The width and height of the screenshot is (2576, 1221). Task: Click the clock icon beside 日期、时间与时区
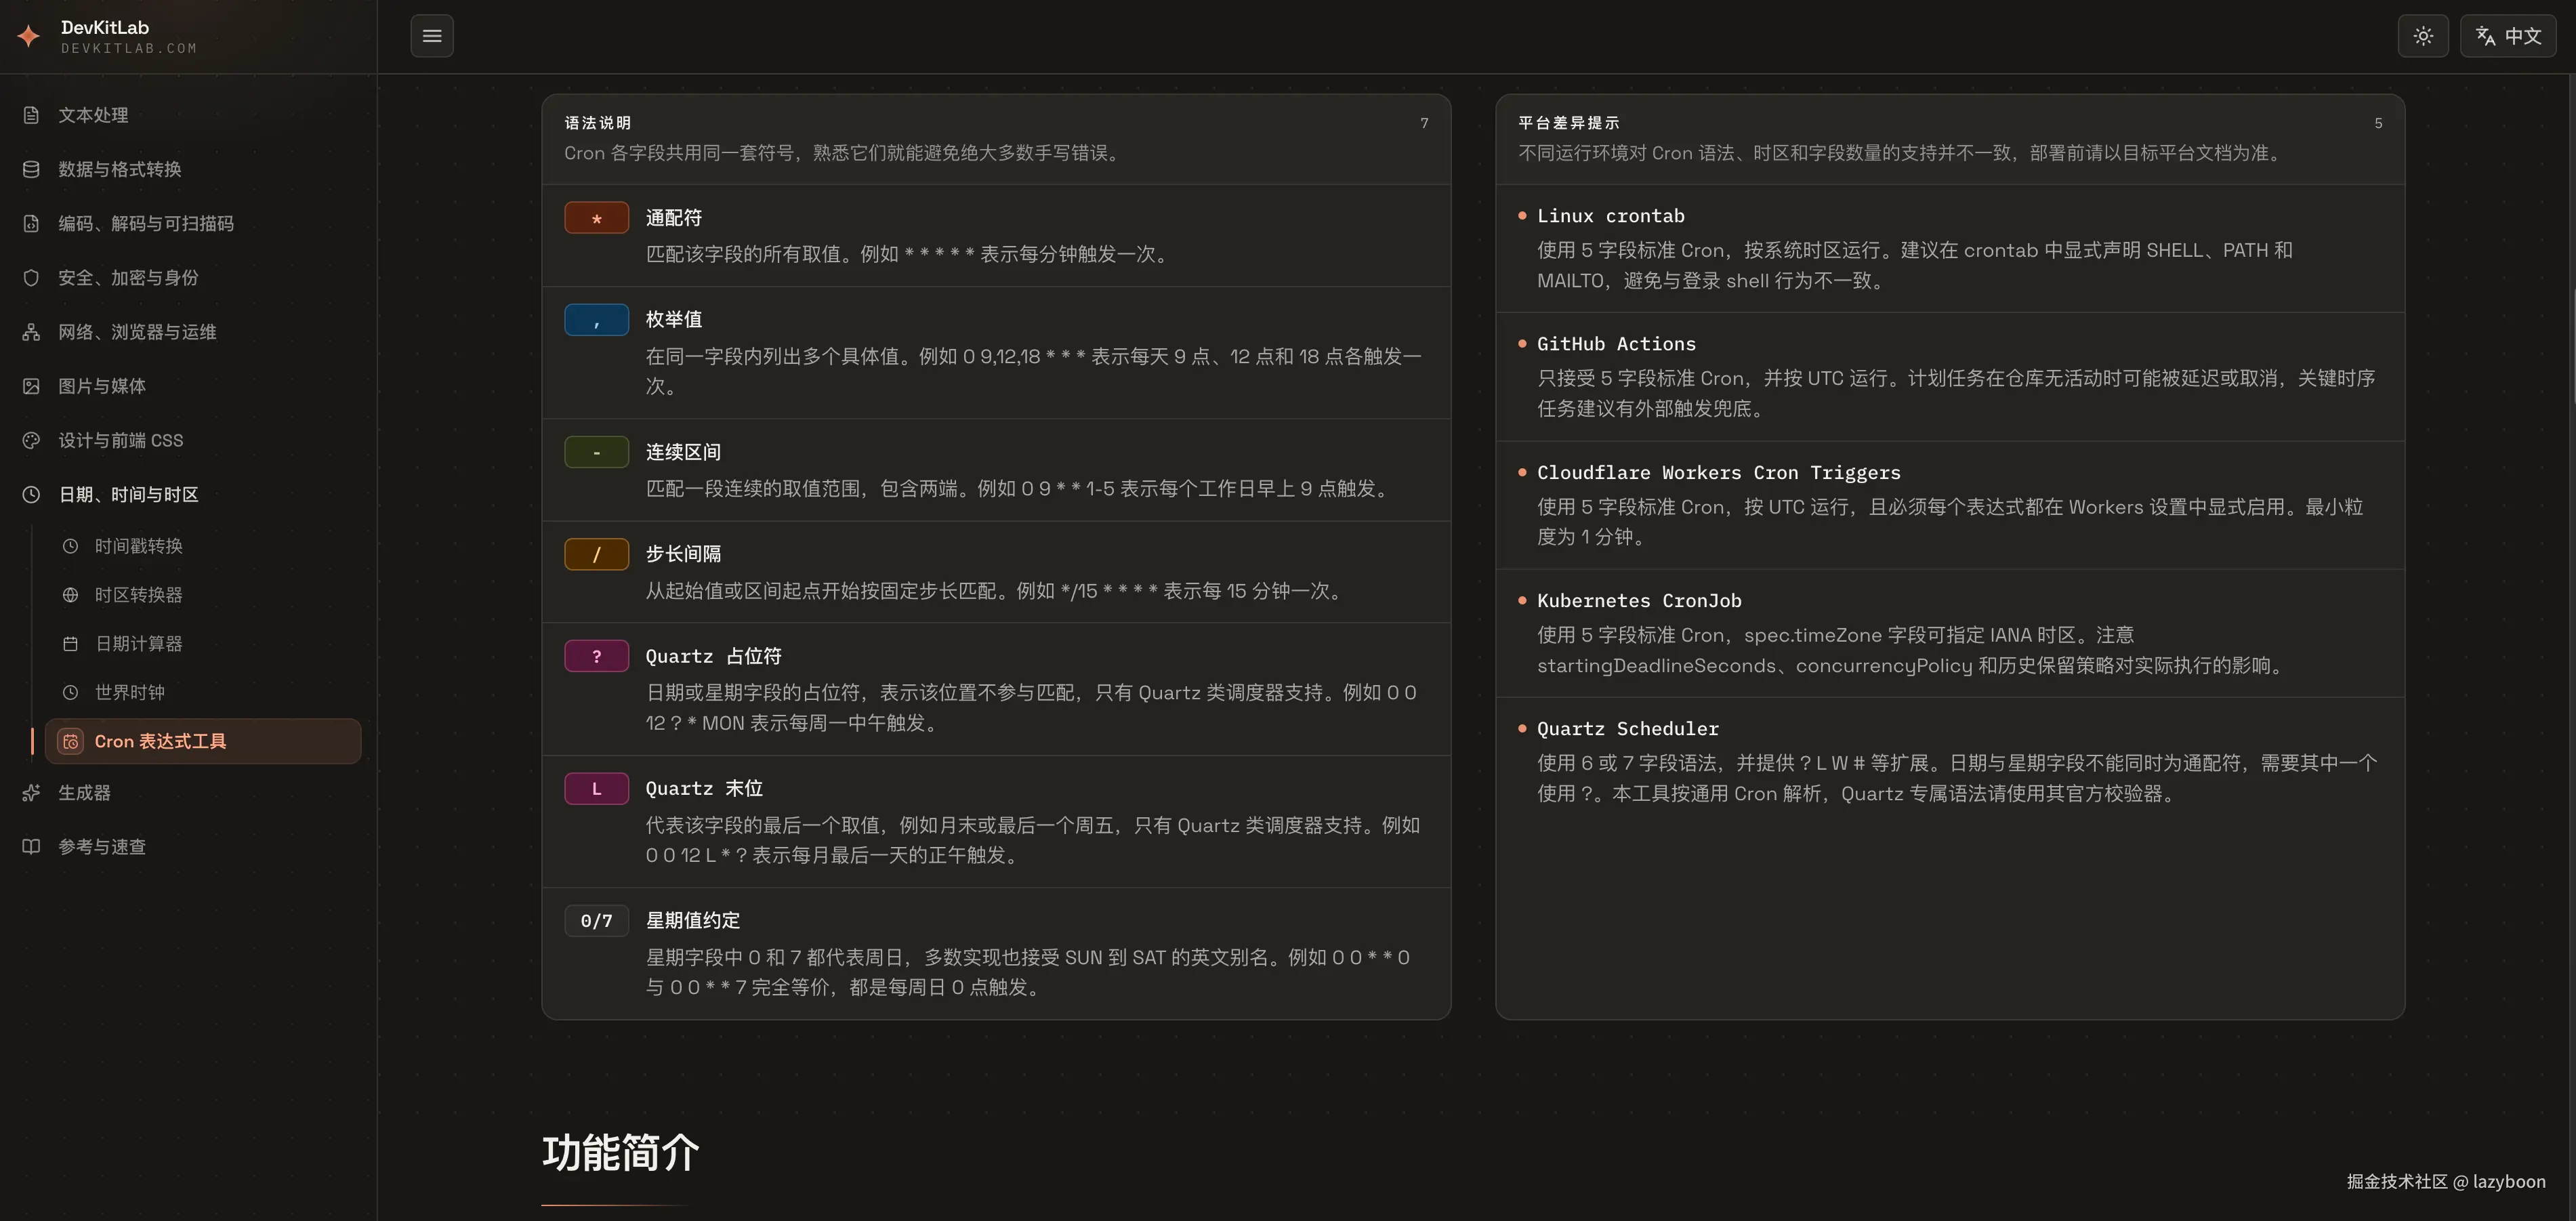tap(31, 494)
